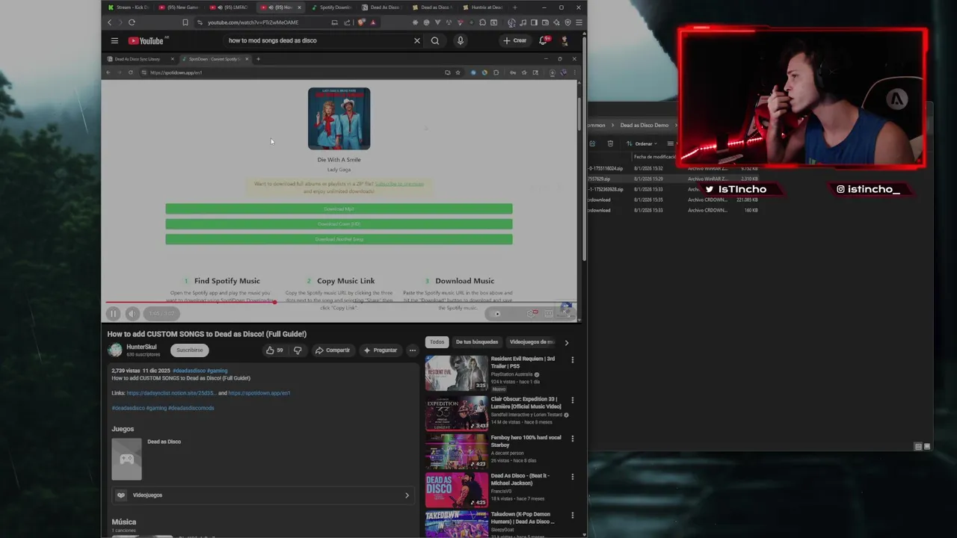Open options for Femboy hero video
The image size is (957, 538).
pos(573,439)
